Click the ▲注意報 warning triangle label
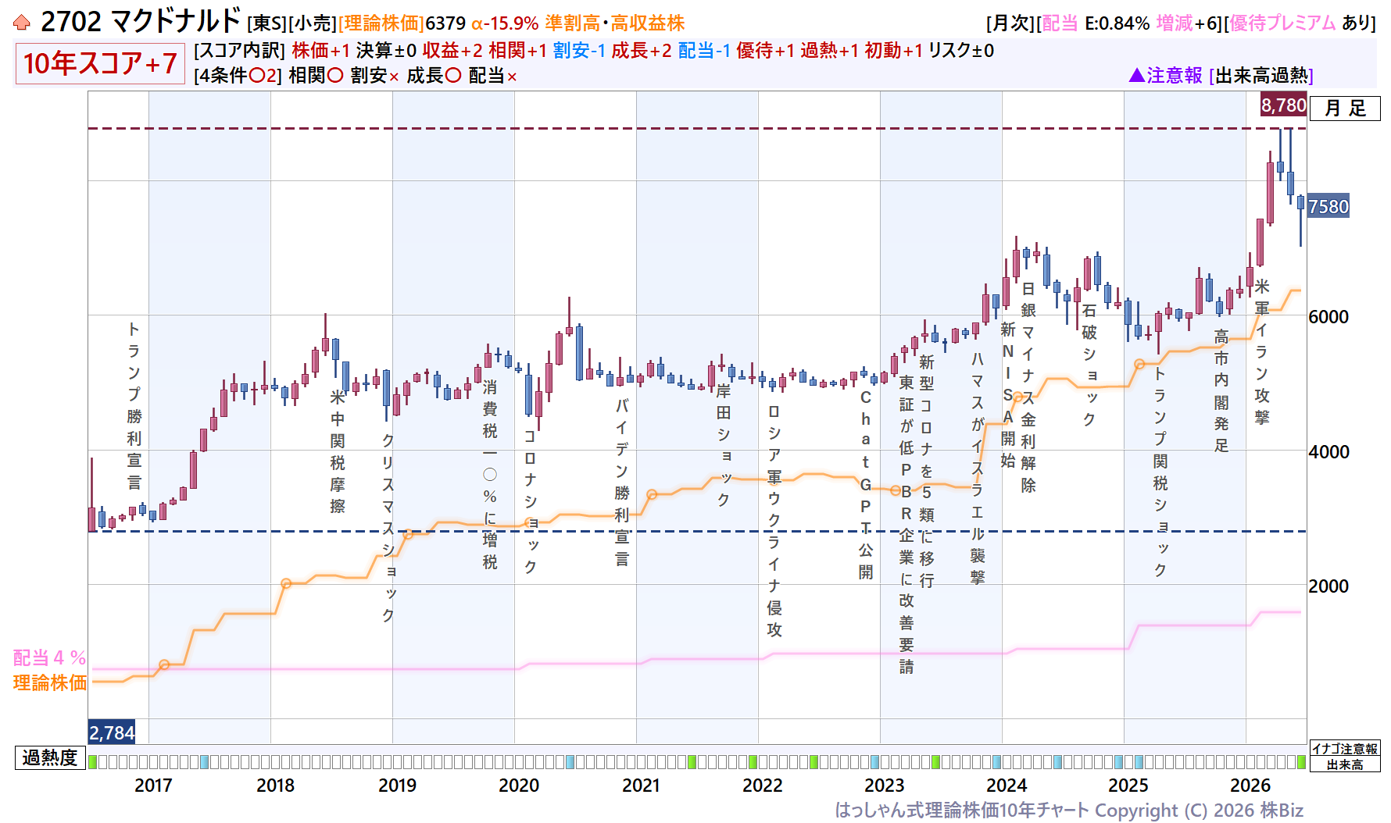Viewport: 1391px width, 823px height. click(1165, 75)
